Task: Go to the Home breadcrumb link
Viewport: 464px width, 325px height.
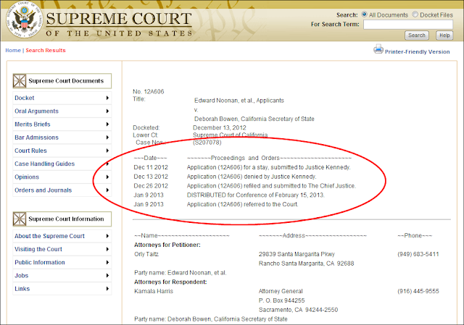Action: 13,50
